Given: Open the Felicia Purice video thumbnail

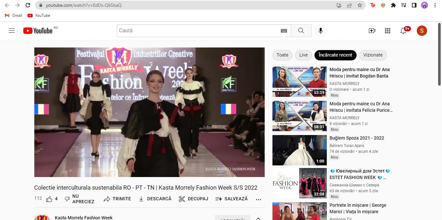Looking at the screenshot, I should point(300,116).
